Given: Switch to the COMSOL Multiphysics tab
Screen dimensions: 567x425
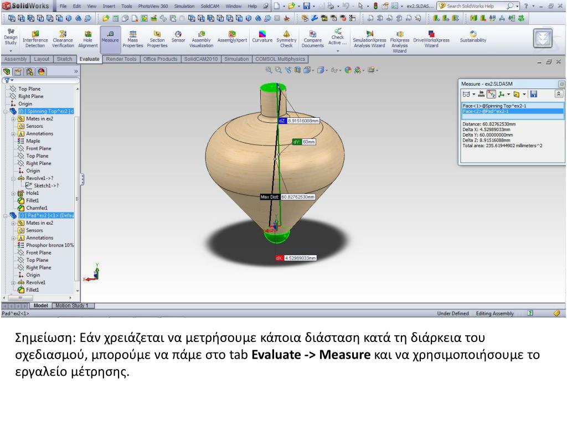Looking at the screenshot, I should coord(280,59).
